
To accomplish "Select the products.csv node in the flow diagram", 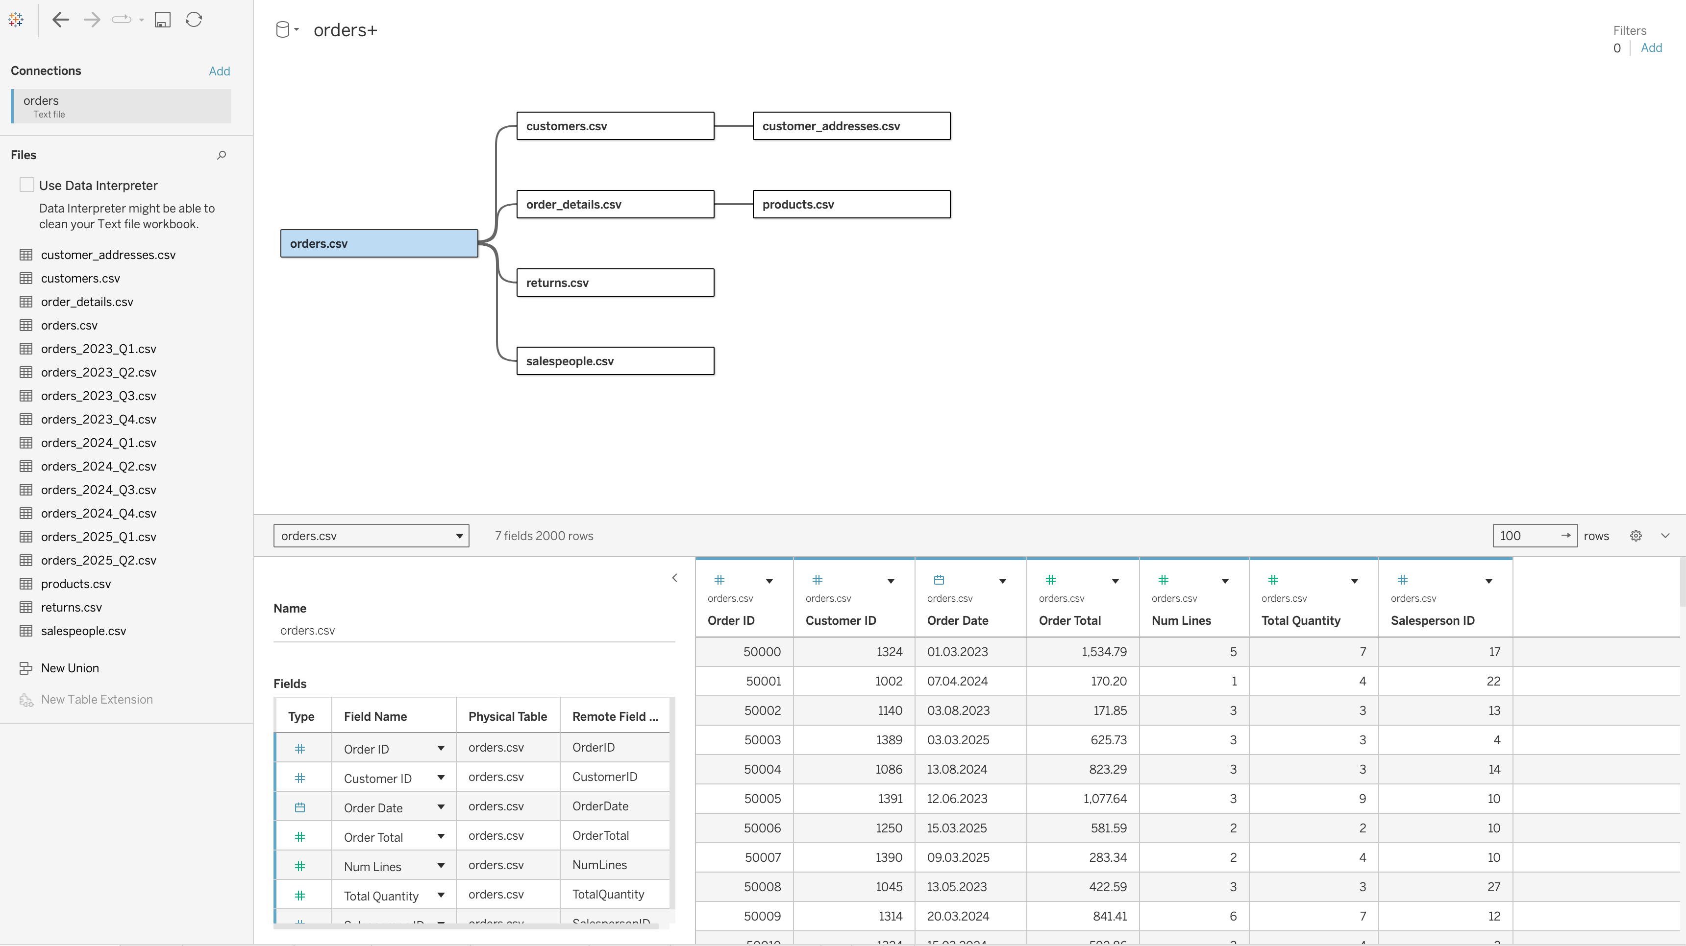I will [851, 204].
